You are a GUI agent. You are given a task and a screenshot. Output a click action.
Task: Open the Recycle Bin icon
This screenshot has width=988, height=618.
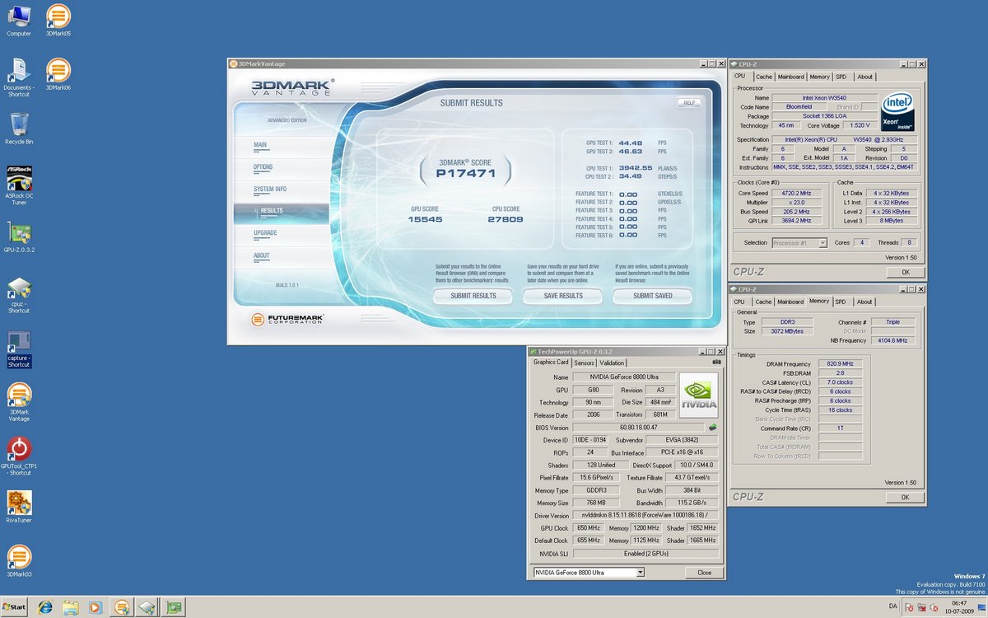[x=19, y=129]
